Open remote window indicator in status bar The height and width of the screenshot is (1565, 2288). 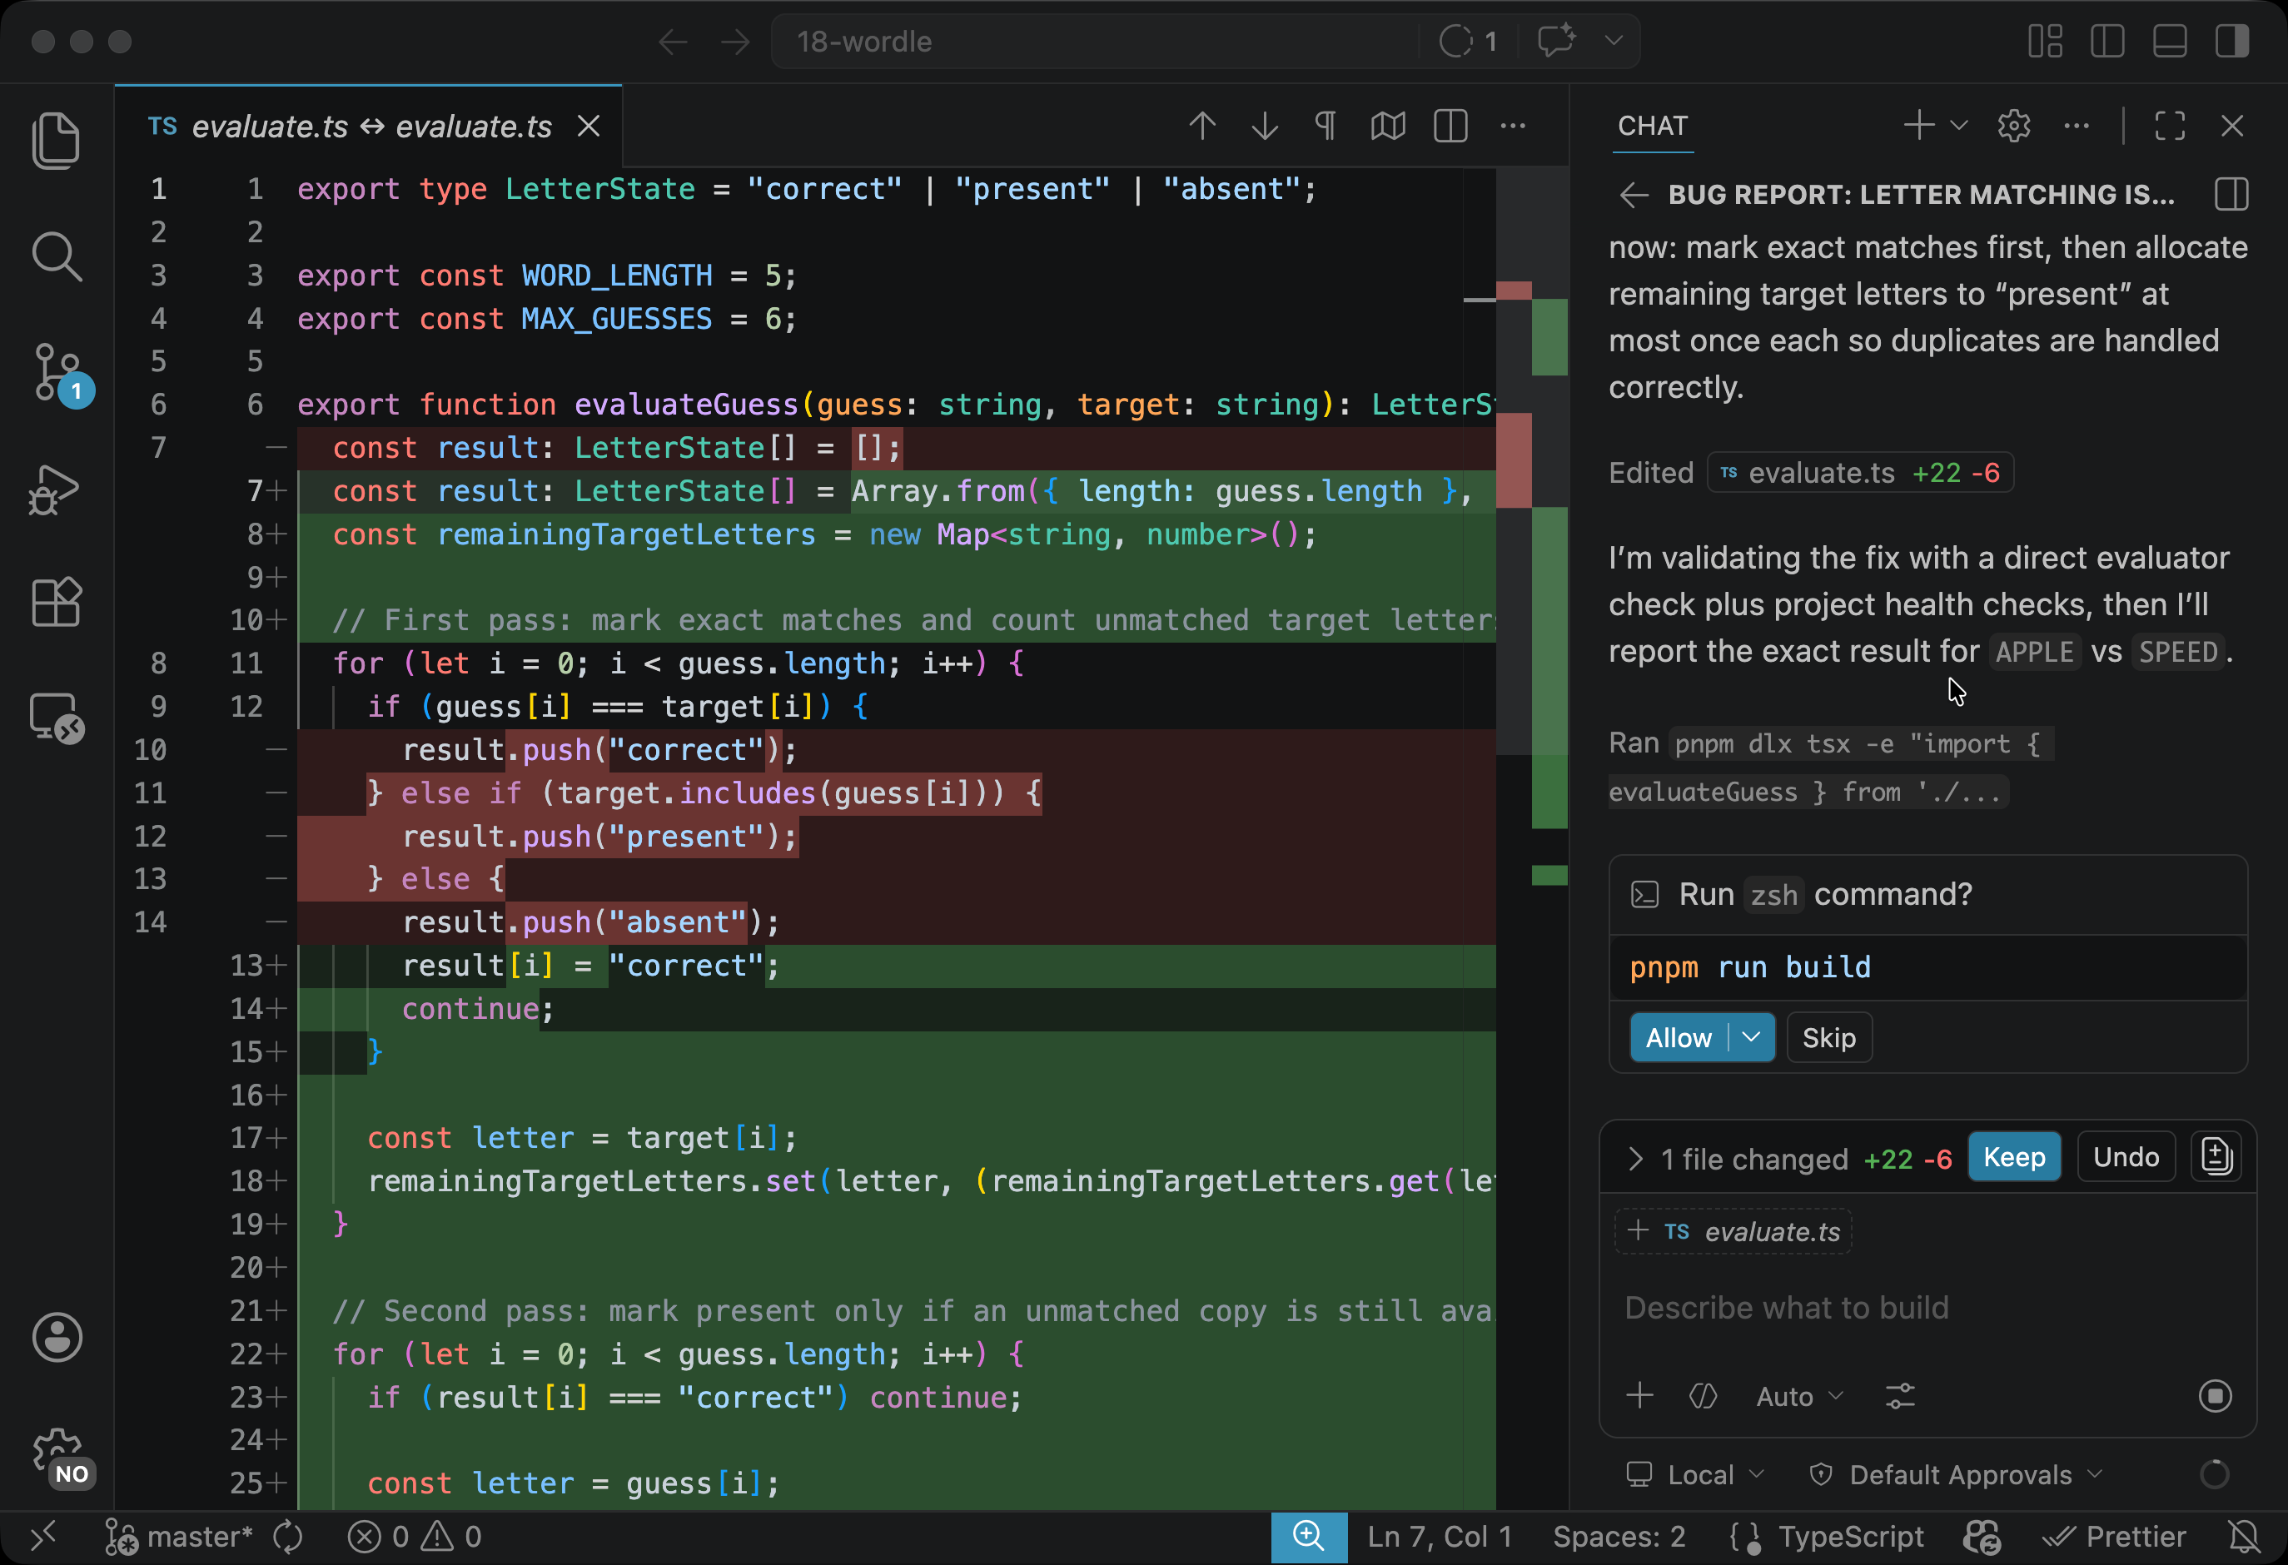click(x=44, y=1537)
